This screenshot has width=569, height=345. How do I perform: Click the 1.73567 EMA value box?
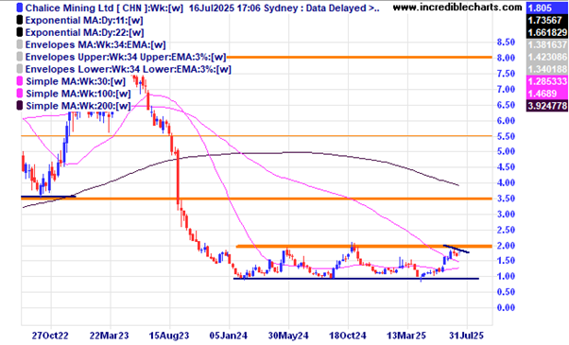point(546,20)
